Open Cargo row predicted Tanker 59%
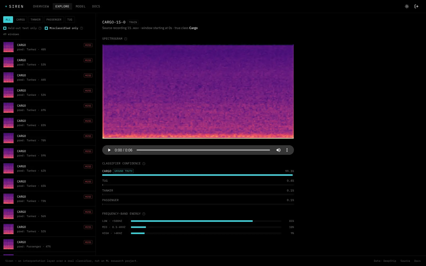This screenshot has width=426, height=266. coord(48,153)
